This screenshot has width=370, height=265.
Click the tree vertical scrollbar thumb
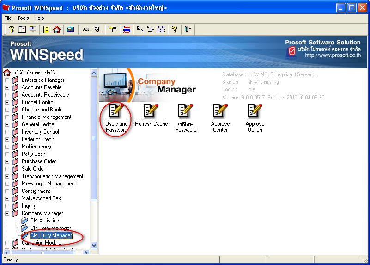pyautogui.click(x=94, y=138)
